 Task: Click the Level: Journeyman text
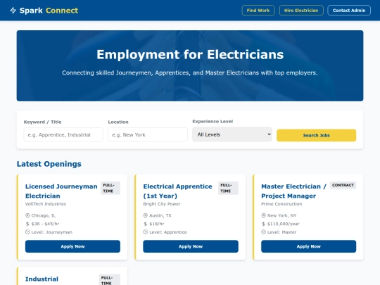point(51,232)
